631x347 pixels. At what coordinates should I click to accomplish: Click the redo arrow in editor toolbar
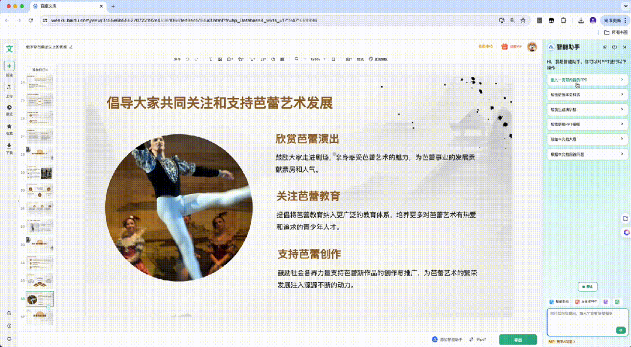196,59
